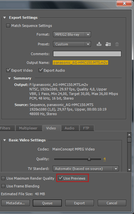Image resolution: width=134 pixels, height=214 pixels.
Task: Click the Cancel button
Action: pos(112,203)
